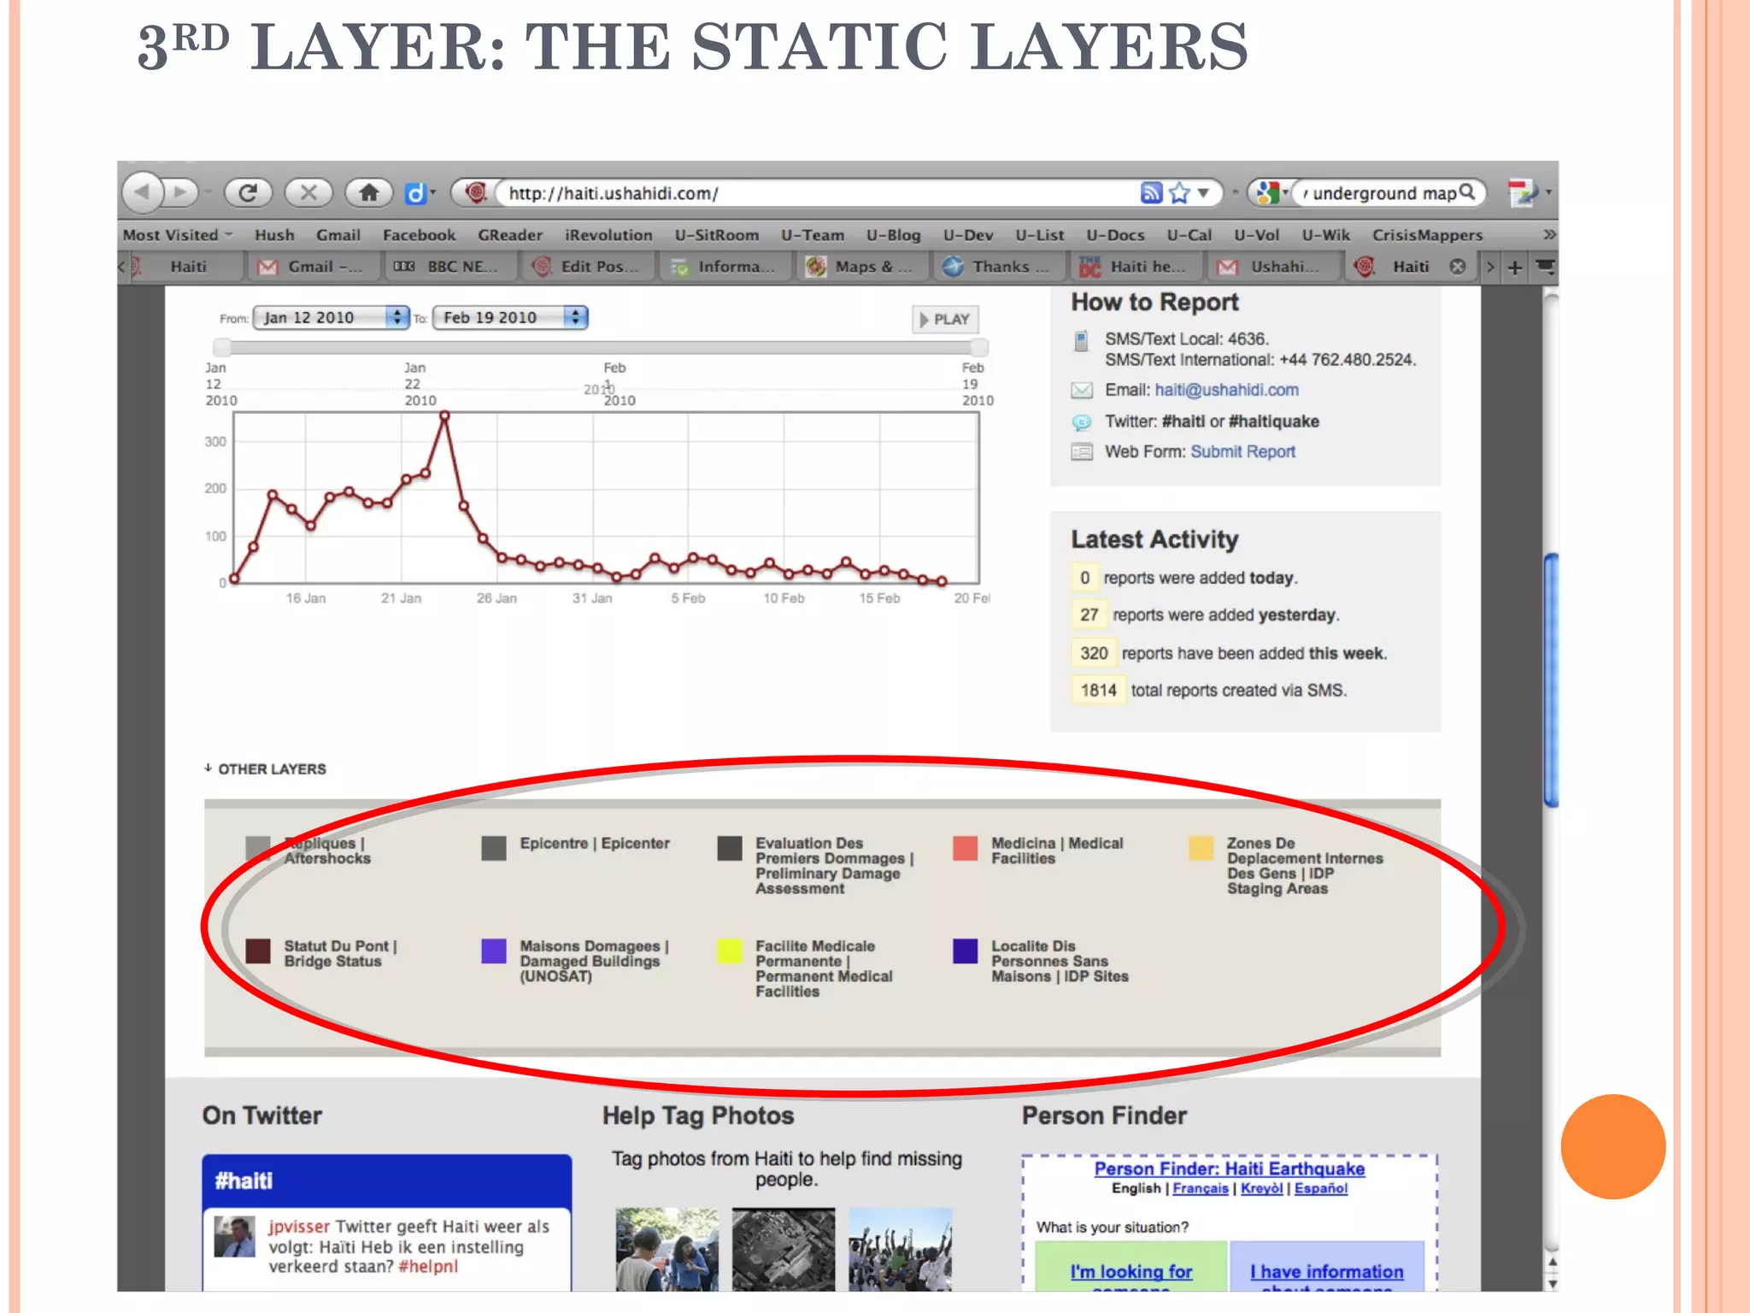1750x1313 pixels.
Task: Open the Most Visited bookmarks dropdown
Action: (x=178, y=235)
